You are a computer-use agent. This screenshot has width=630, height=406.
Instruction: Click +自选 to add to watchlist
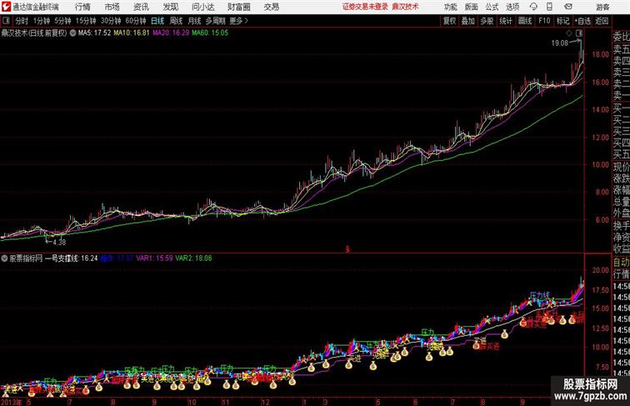(x=582, y=21)
